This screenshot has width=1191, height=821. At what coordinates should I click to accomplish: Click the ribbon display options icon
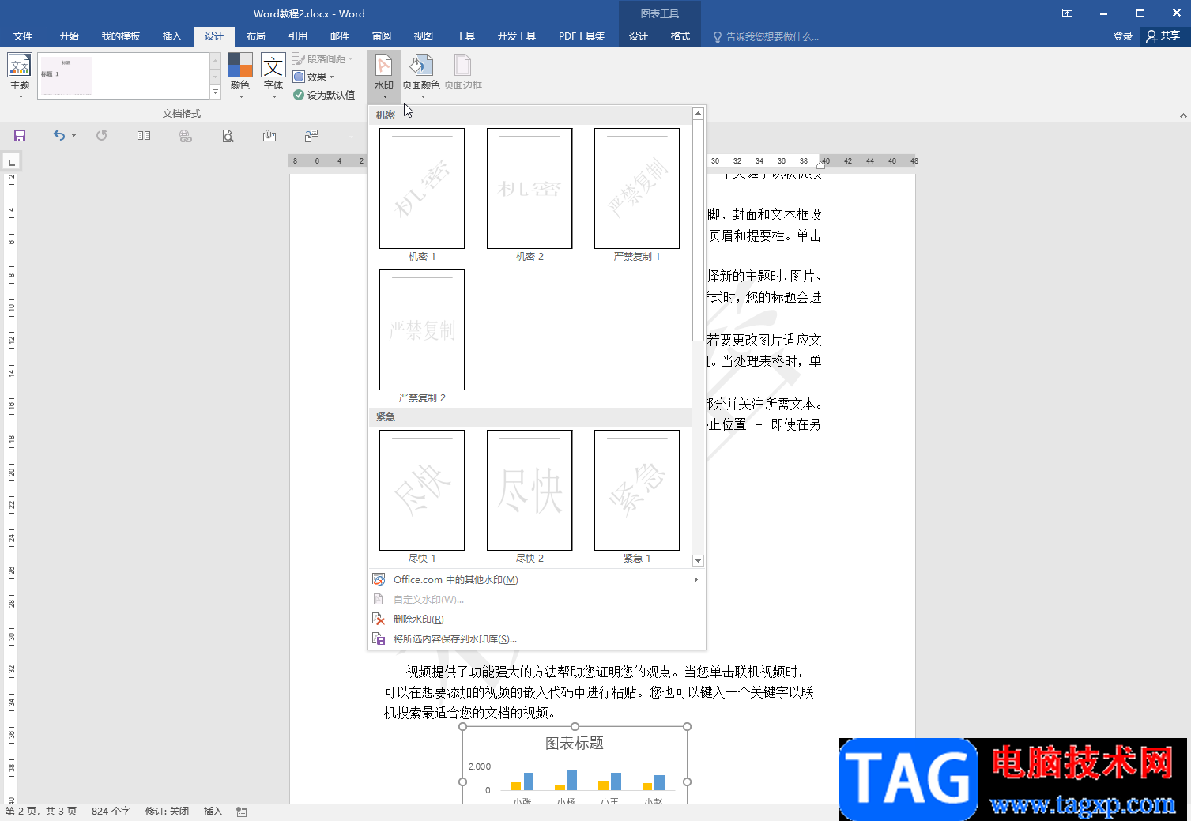[1067, 13]
